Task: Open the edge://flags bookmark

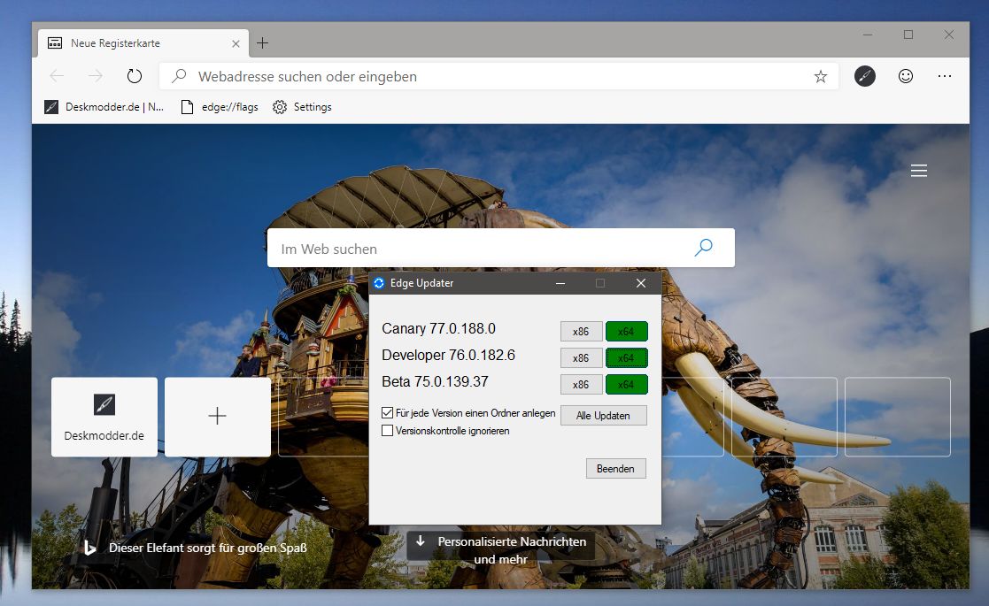Action: click(220, 107)
